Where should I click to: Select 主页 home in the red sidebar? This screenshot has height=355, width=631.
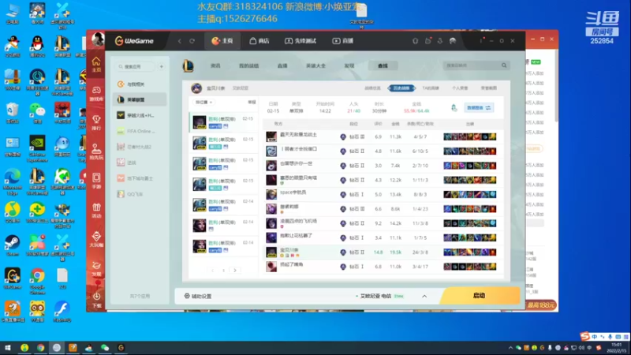coord(96,65)
